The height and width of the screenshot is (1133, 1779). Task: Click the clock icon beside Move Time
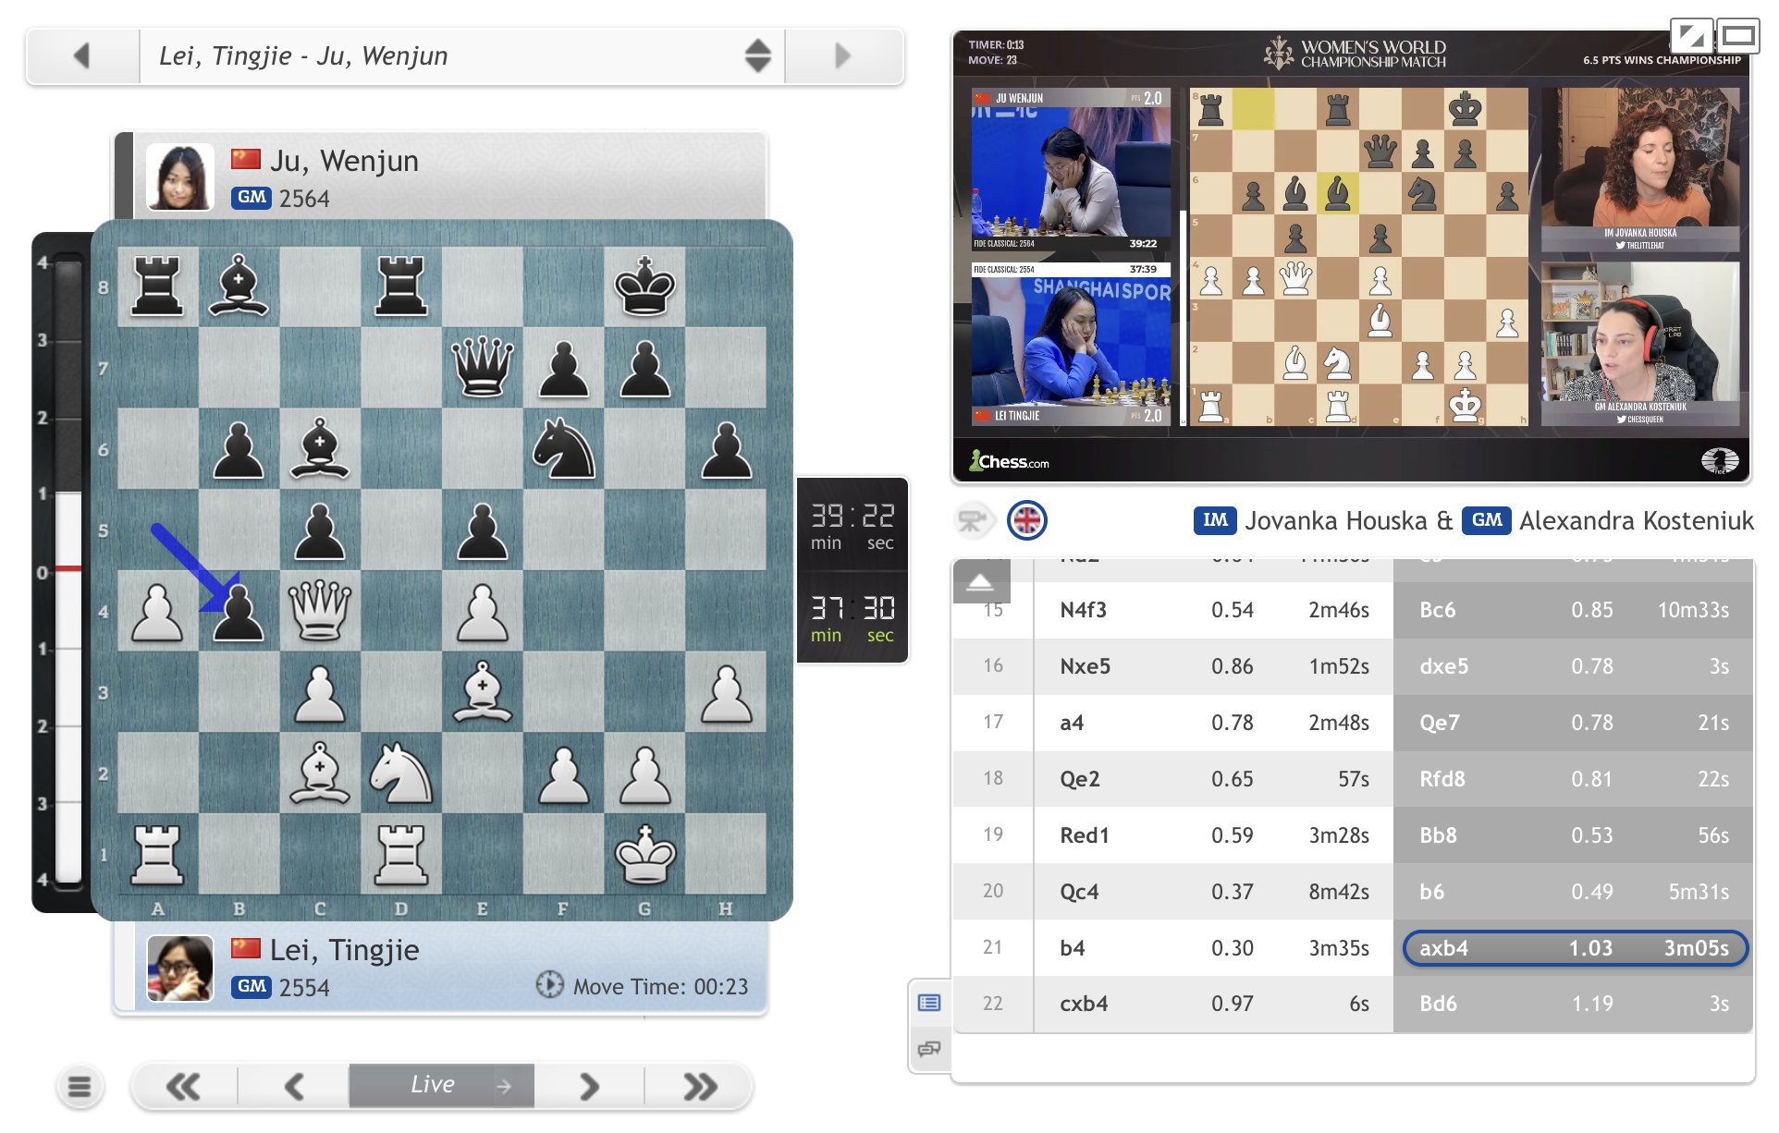(x=549, y=986)
